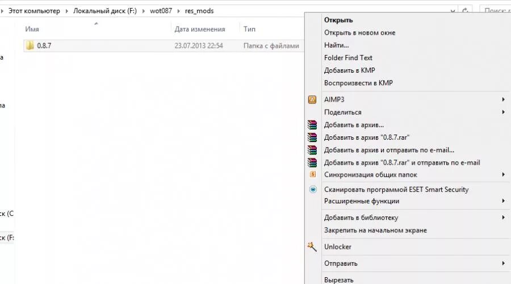Choose 'Добавить в архив "0.8.7.rar" и отправить по e-mail'
Screen dimensions: 511x284
click(x=402, y=162)
